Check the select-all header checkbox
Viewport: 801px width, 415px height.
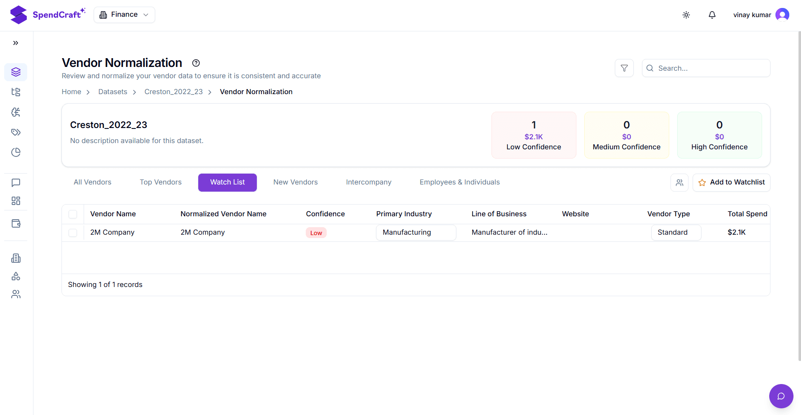pos(73,214)
